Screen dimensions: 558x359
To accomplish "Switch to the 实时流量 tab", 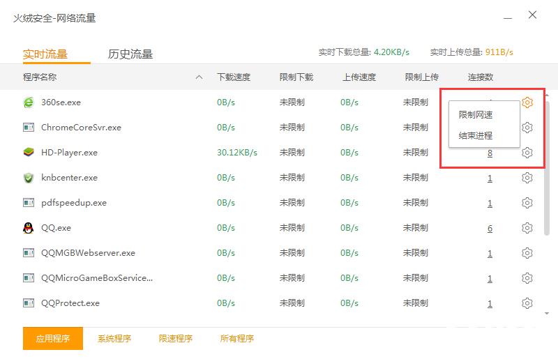I will point(45,54).
